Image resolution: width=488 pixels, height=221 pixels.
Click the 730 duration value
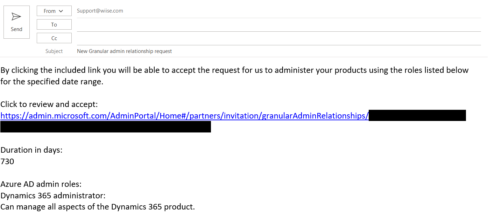pos(7,161)
